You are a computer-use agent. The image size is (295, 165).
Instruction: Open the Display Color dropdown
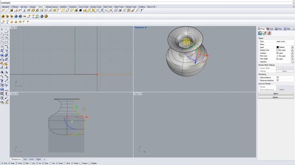coord(292,50)
